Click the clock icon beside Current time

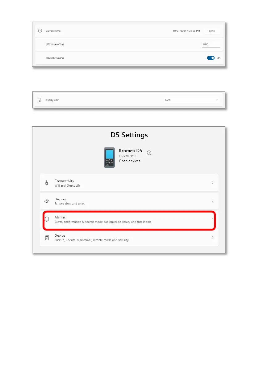tap(40, 31)
